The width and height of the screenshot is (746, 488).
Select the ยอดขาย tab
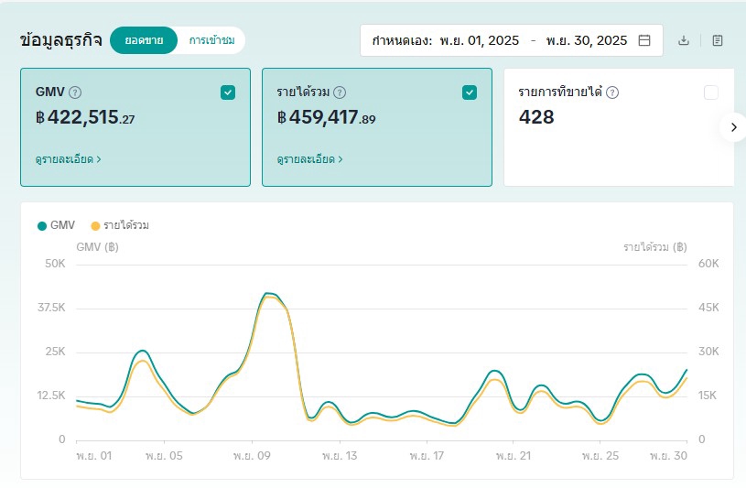(x=144, y=40)
